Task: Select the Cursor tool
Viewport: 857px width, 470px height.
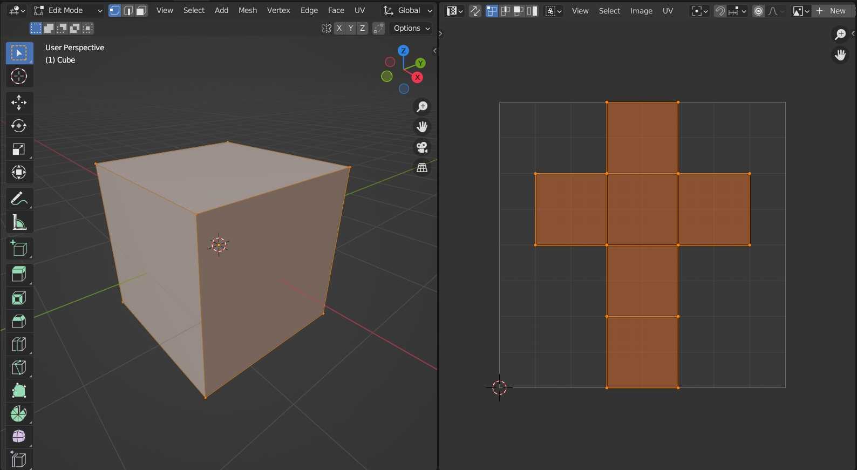Action: pos(19,76)
